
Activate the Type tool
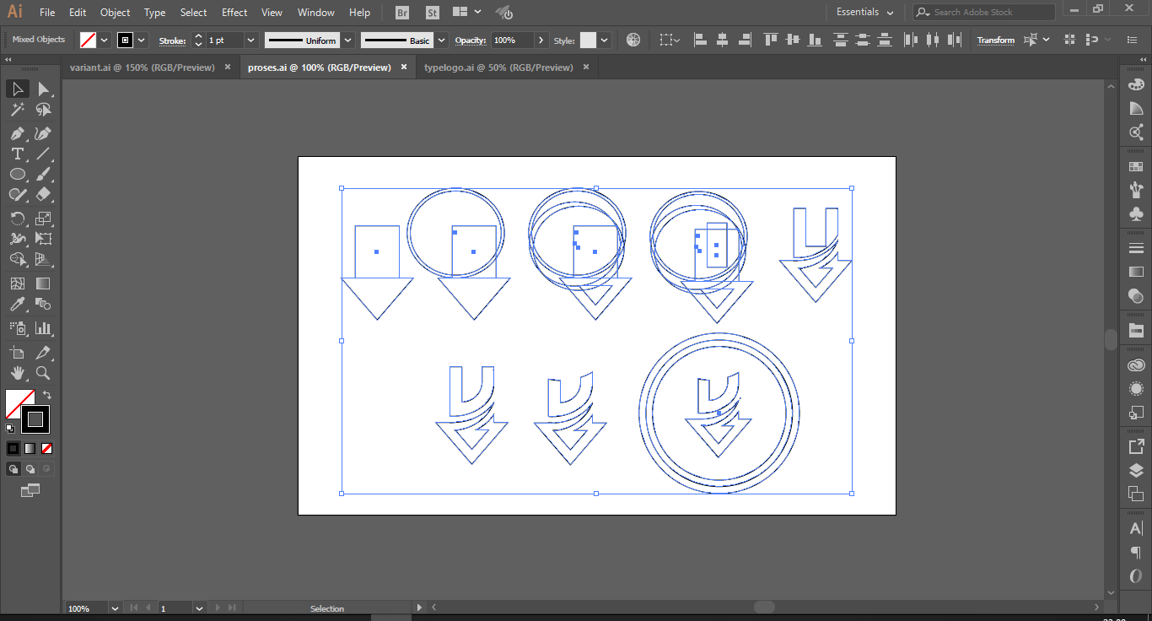[18, 154]
